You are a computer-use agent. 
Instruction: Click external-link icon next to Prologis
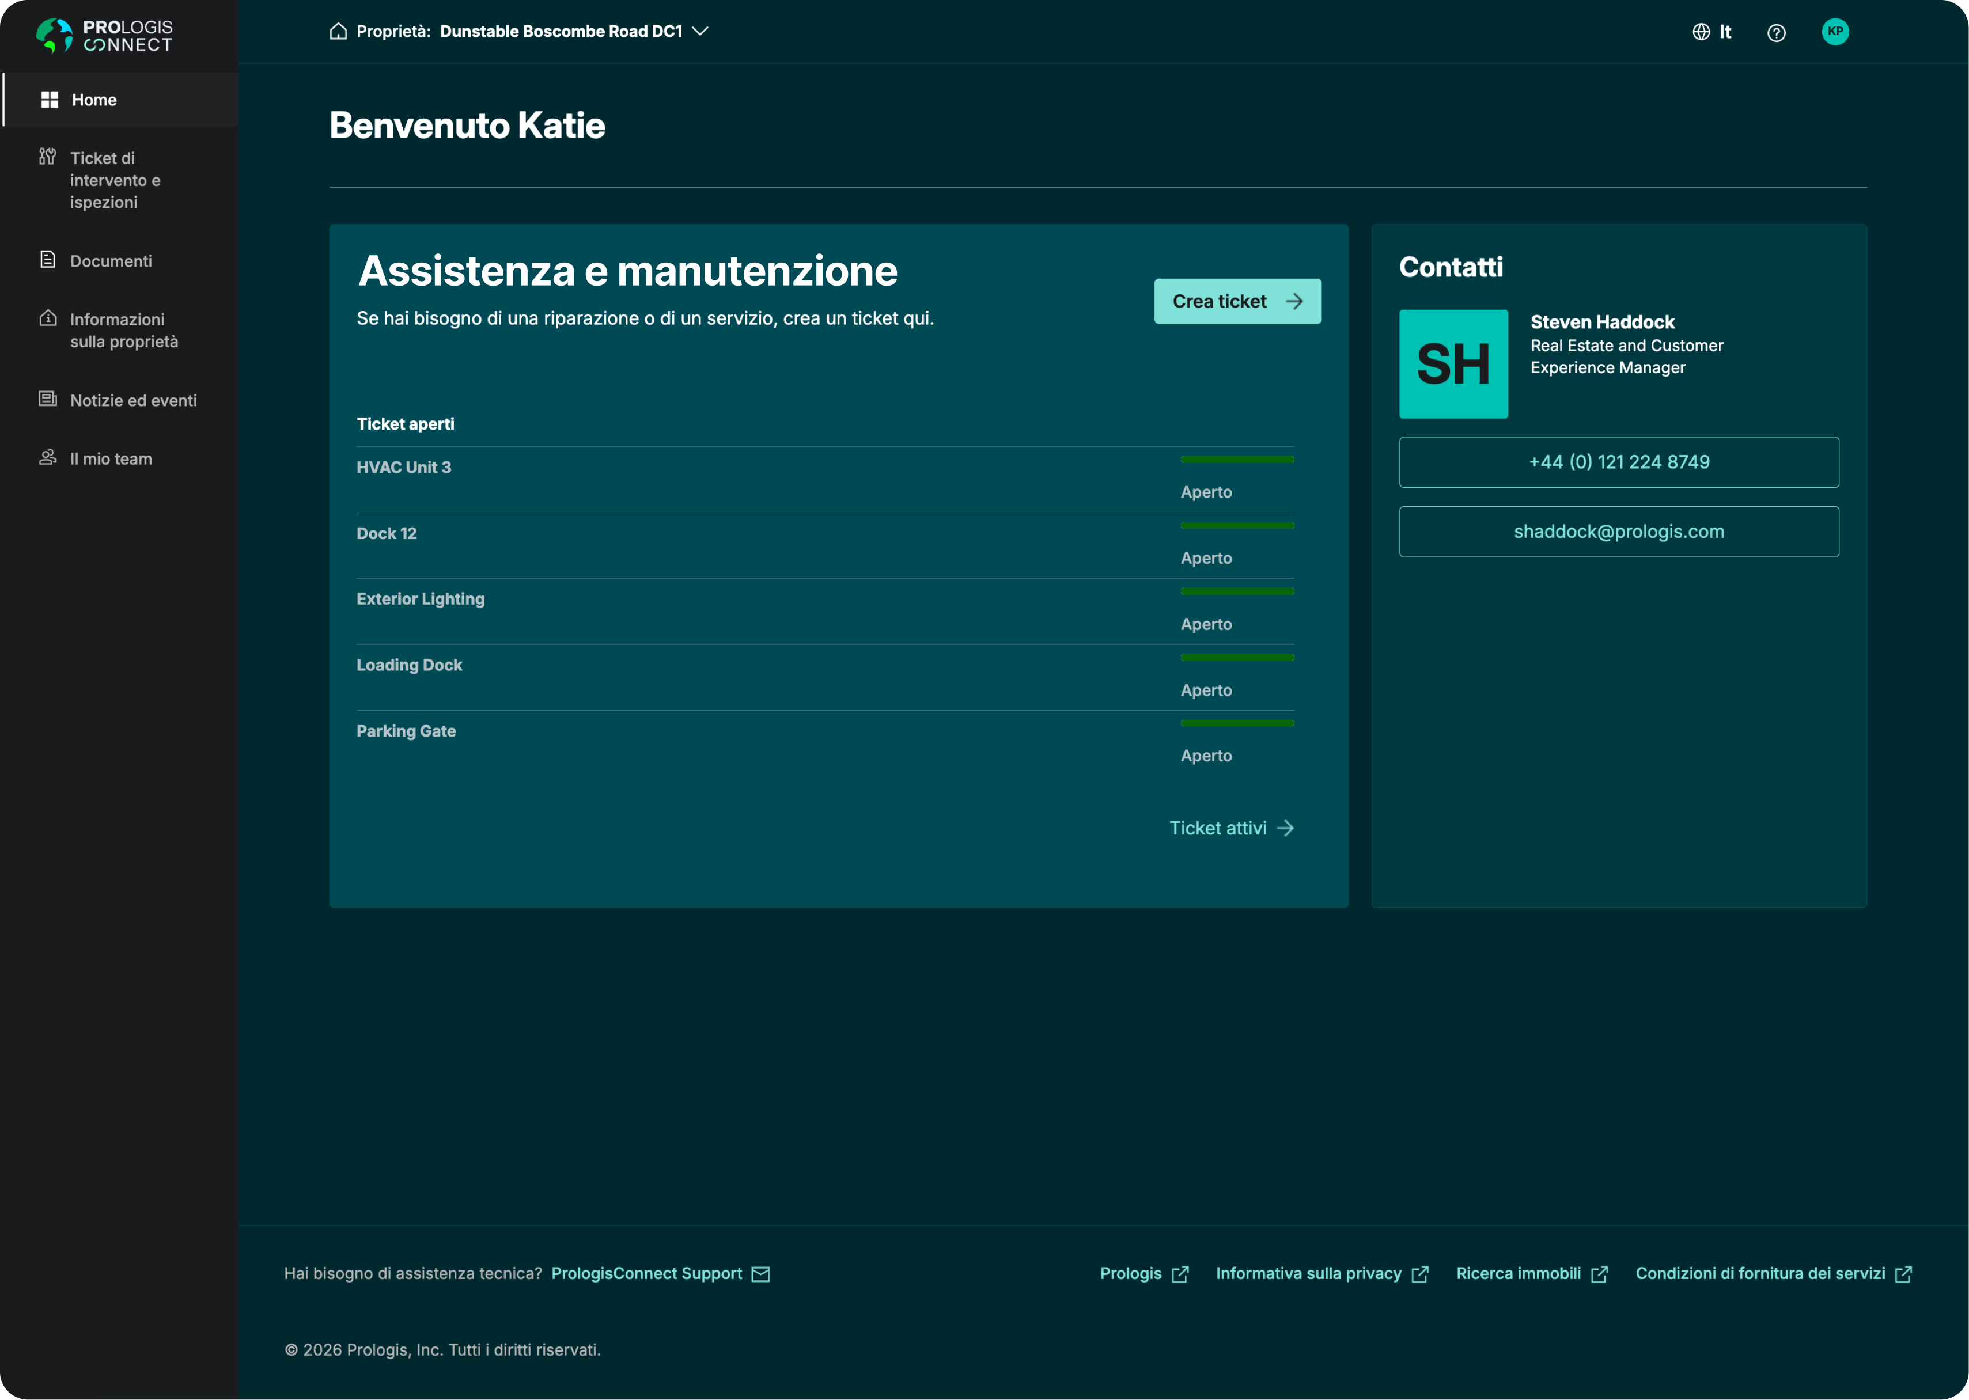[x=1180, y=1274]
